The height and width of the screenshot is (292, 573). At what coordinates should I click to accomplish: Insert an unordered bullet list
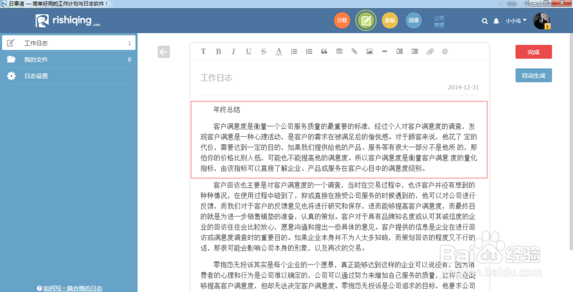309,52
